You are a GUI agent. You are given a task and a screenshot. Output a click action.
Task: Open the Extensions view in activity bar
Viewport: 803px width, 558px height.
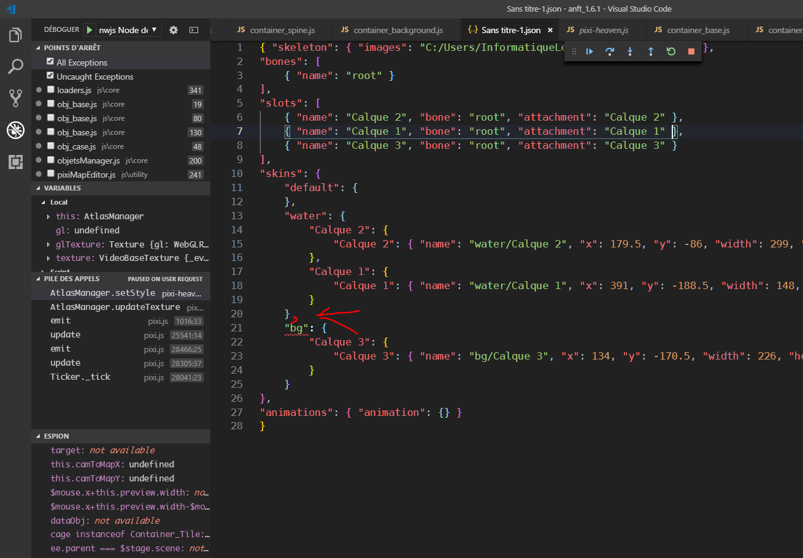point(15,162)
